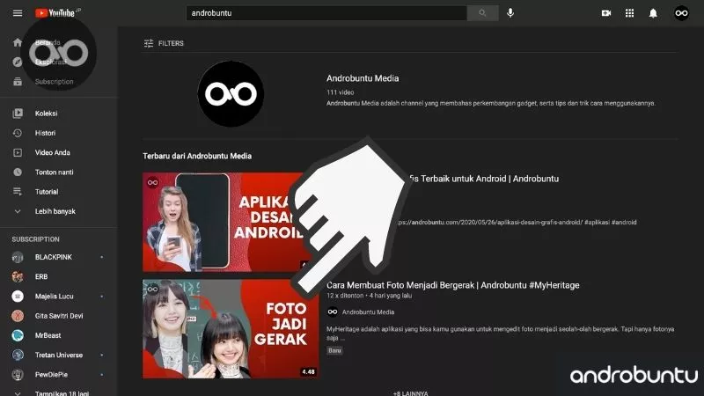Open Tonton nanti in sidebar

coord(55,172)
